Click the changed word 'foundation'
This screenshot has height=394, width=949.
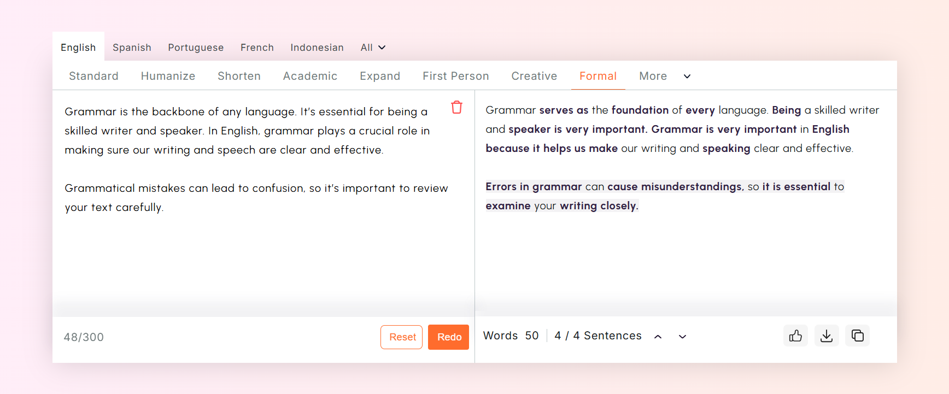point(640,110)
